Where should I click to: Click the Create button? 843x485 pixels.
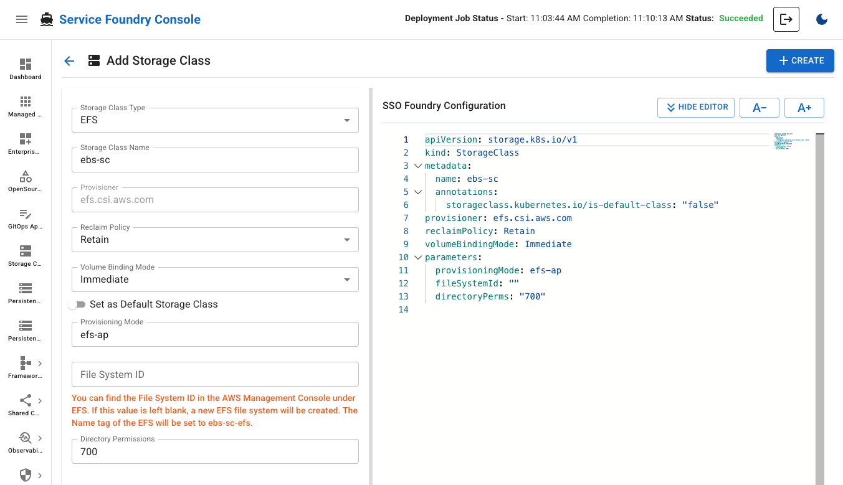(800, 60)
